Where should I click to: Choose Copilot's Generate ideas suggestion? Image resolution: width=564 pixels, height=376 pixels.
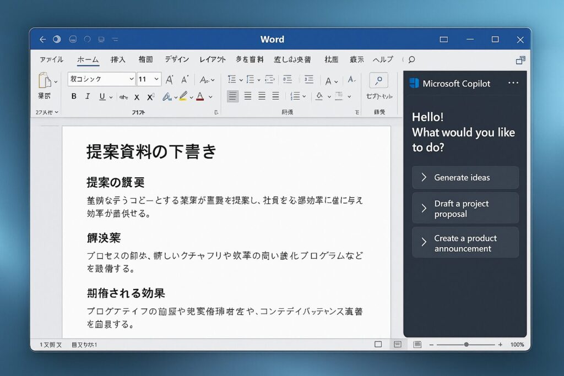(465, 177)
